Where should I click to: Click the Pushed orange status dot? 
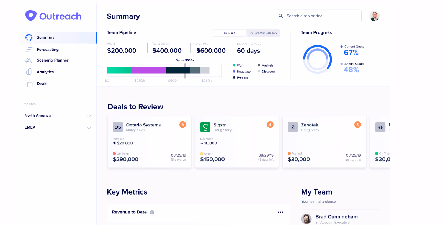click(289, 154)
